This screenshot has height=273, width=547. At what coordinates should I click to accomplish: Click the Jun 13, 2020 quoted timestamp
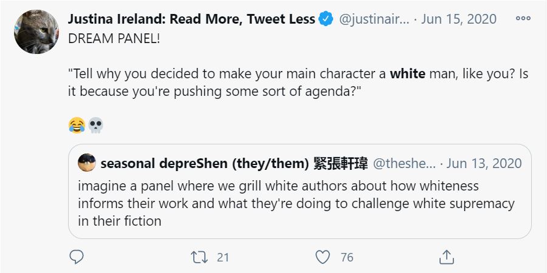tap(484, 163)
